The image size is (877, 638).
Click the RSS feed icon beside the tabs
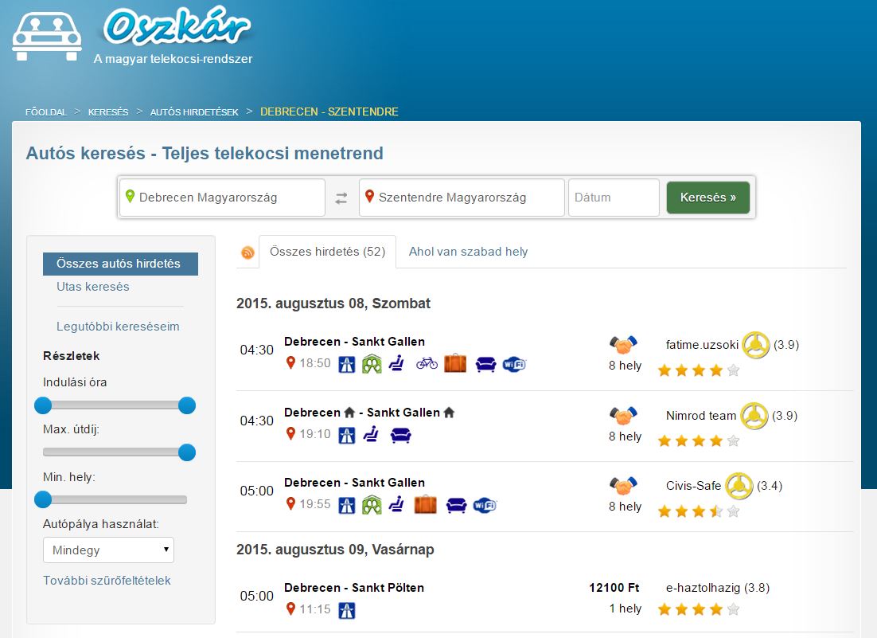[248, 252]
